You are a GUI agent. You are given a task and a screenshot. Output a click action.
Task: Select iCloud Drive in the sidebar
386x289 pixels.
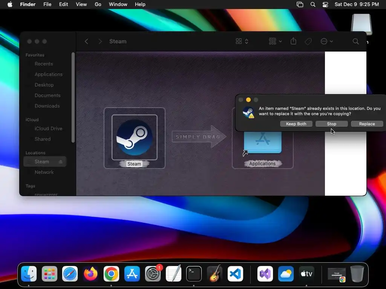(48, 129)
